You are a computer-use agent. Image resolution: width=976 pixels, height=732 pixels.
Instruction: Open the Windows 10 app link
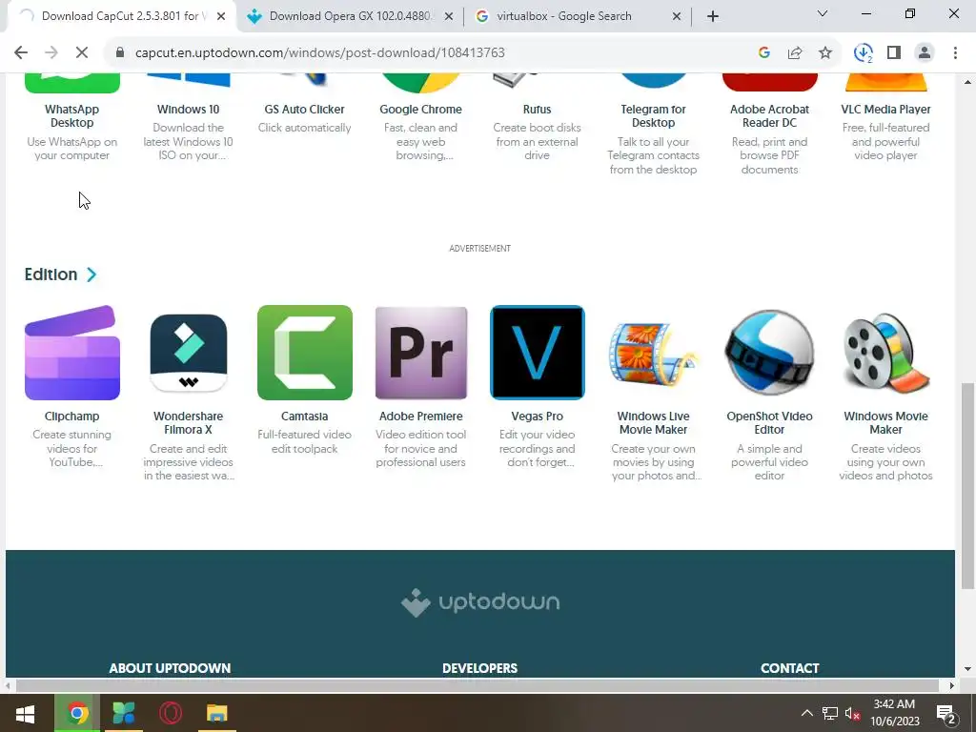(188, 109)
